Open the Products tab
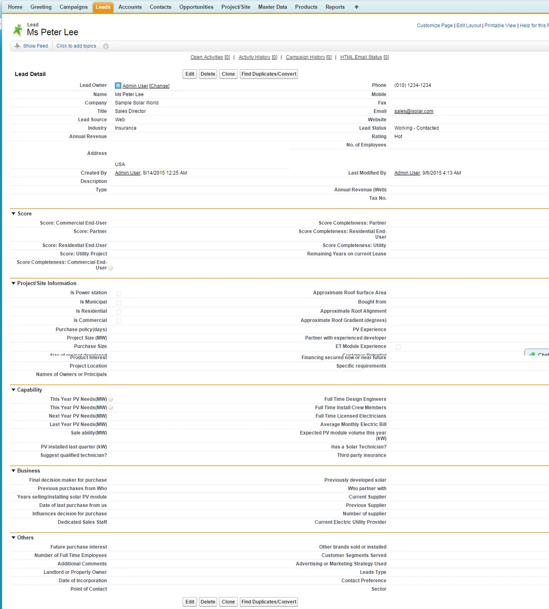Screen dimensions: 549x609 [x=306, y=7]
